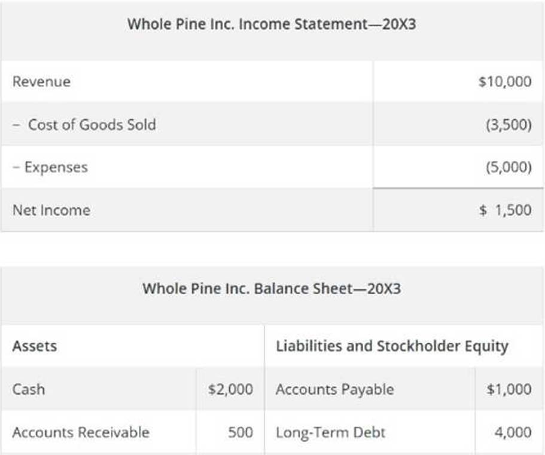The height and width of the screenshot is (455, 545).
Task: Select the Long-Term Debt label
Action: tap(330, 432)
